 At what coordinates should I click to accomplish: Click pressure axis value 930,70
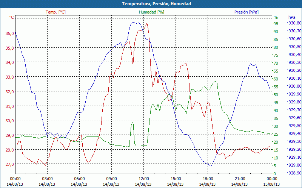(295, 31)
